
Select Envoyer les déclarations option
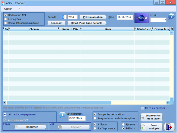[x=95, y=114]
